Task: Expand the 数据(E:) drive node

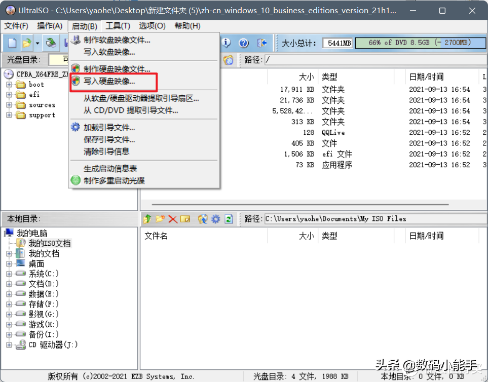Action: (x=9, y=294)
